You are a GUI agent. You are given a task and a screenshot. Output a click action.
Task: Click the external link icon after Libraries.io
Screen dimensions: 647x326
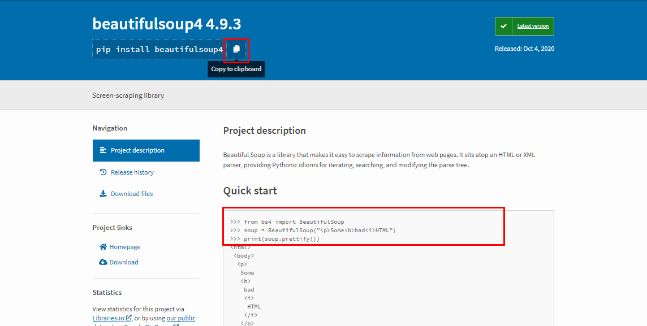pyautogui.click(x=129, y=318)
